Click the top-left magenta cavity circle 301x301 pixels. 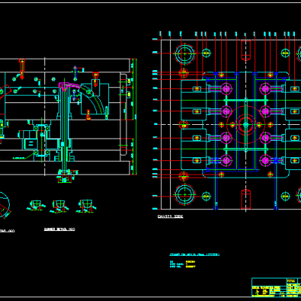(226, 89)
